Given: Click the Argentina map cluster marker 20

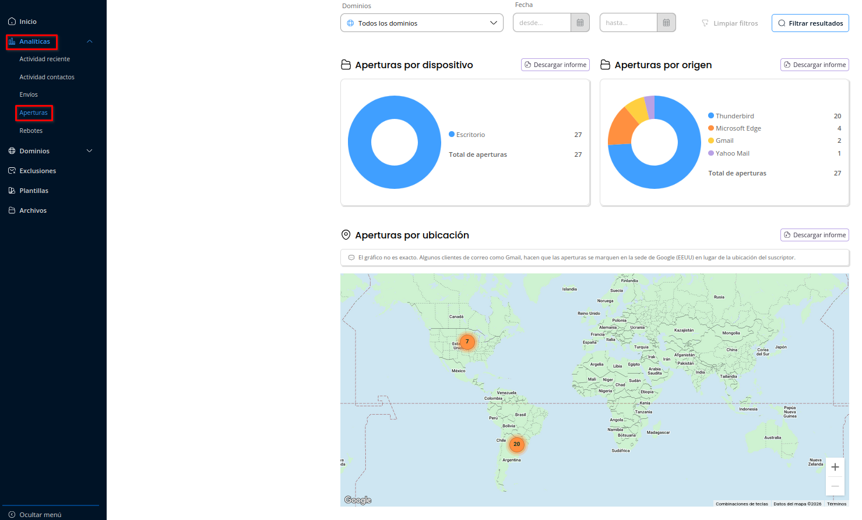Looking at the screenshot, I should coord(516,444).
